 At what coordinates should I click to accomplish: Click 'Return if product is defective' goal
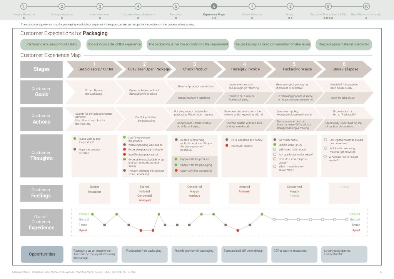coord(196,87)
